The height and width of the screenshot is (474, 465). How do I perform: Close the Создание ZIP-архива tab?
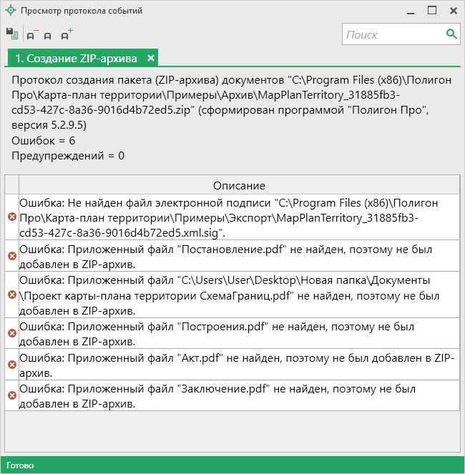tap(151, 58)
